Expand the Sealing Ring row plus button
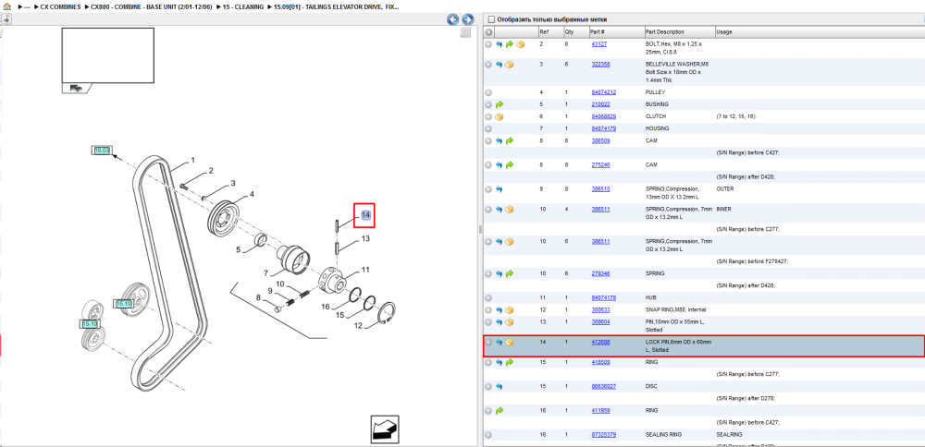925x447 pixels. [488, 435]
